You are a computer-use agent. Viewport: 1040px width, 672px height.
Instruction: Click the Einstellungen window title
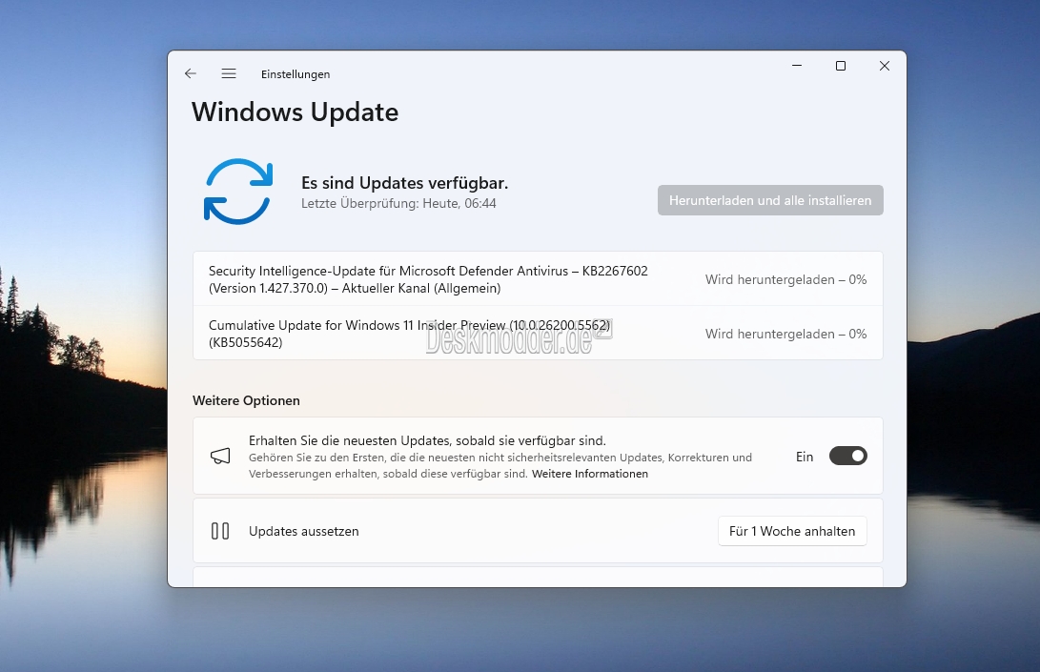tap(296, 74)
